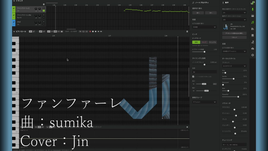Open voice database dropdown Jin
The height and width of the screenshot is (151, 268).
click(234, 13)
